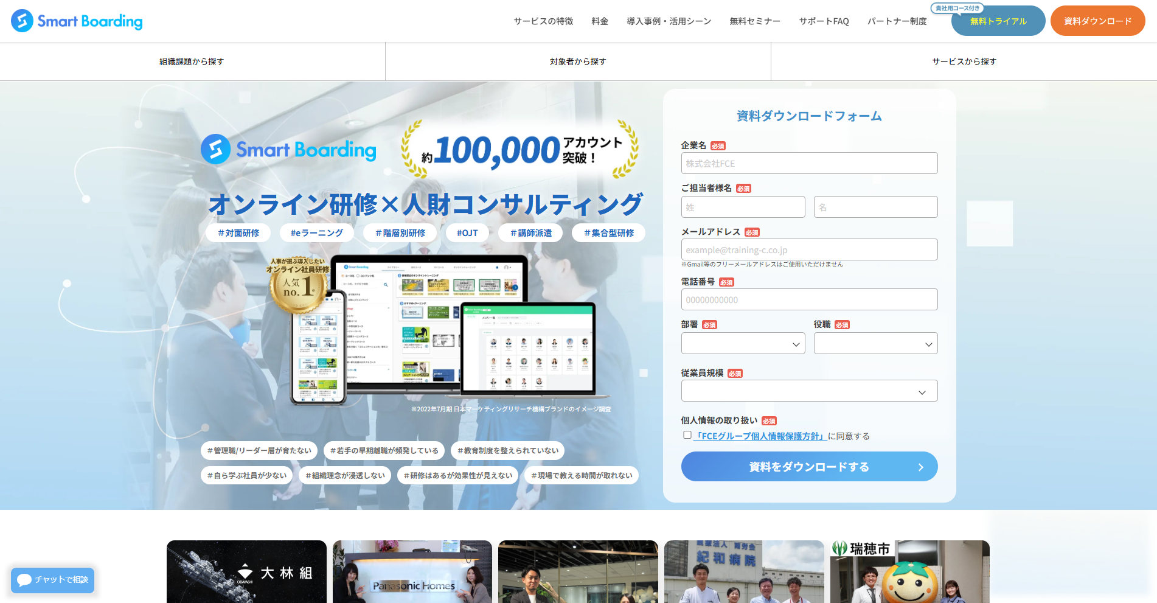Open the 瑞穂市 case study thumbnail

[x=910, y=571]
